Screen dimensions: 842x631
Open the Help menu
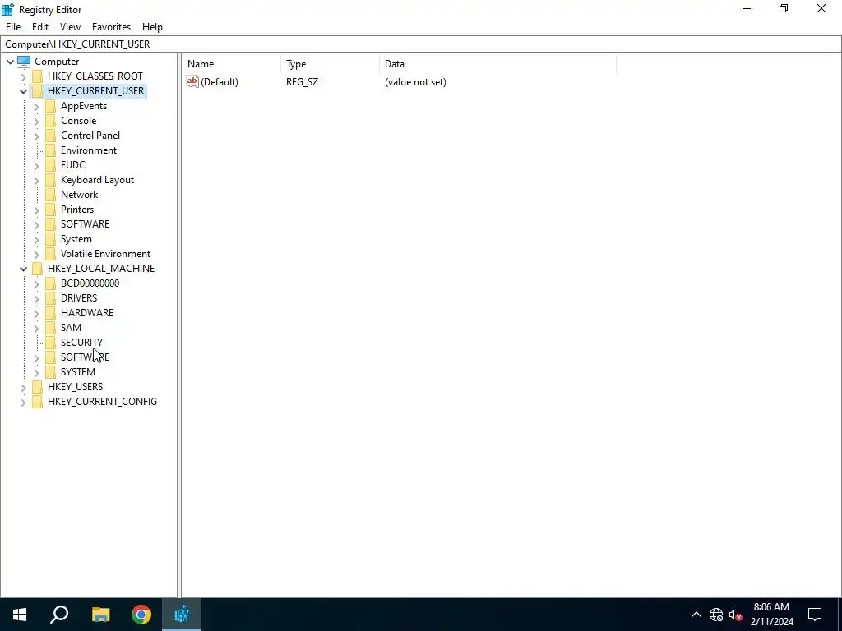click(x=152, y=27)
